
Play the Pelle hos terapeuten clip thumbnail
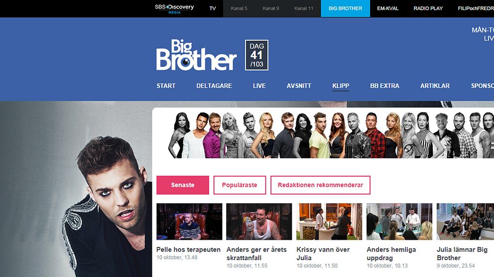[x=189, y=221]
